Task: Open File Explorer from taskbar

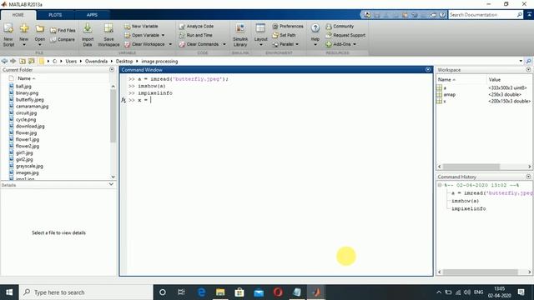Action: 220,292
